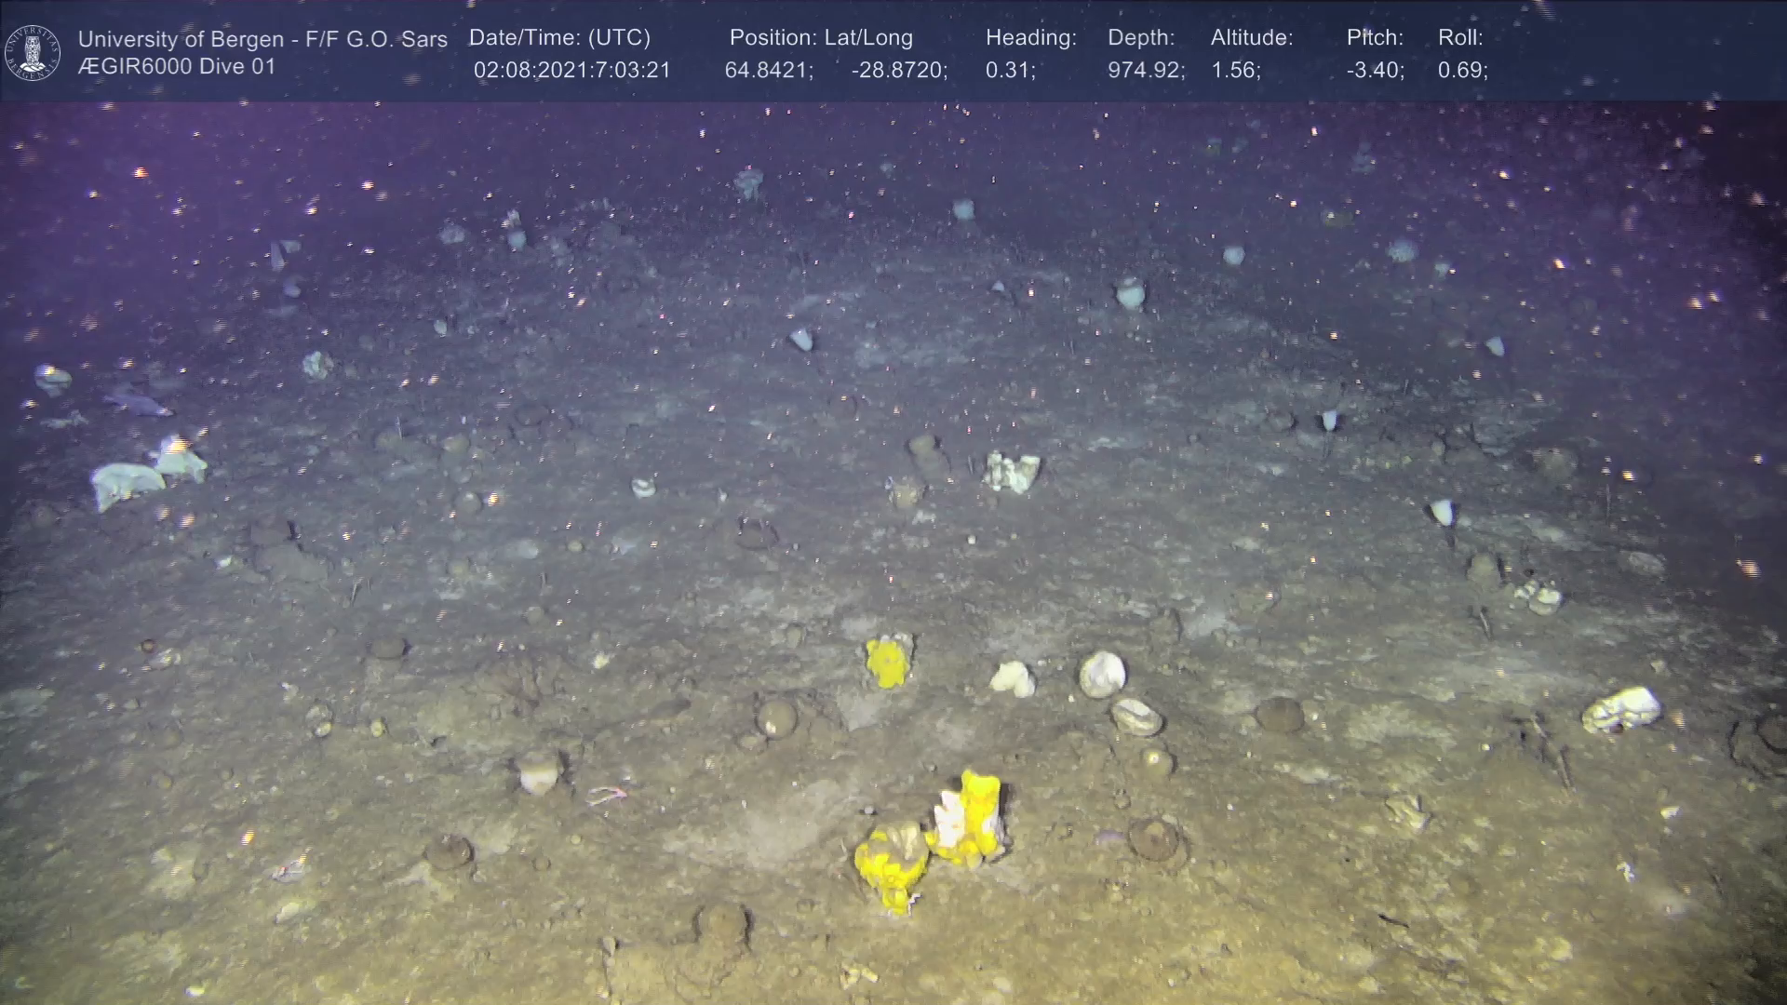The height and width of the screenshot is (1005, 1787).
Task: Click the Depth label
Action: pos(1141,38)
